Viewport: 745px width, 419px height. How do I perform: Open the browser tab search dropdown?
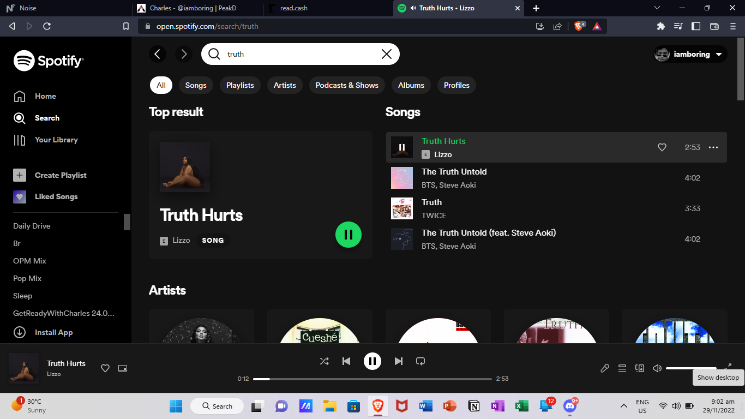coord(657,8)
